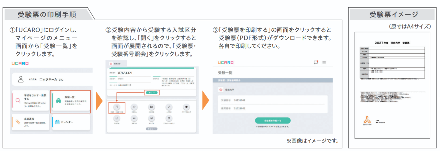440x151 pixels.
Task: Click the help icon beside ステータス text
Action: click(x=130, y=85)
